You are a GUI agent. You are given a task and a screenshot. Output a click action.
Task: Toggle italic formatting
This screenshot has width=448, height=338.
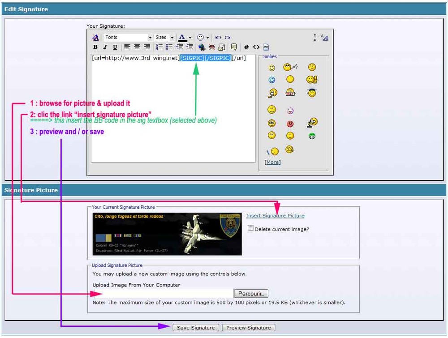pyautogui.click(x=105, y=47)
